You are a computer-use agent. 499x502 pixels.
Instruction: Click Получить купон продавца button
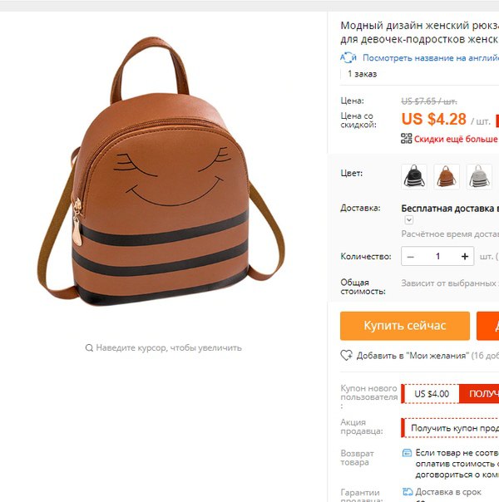point(454,428)
